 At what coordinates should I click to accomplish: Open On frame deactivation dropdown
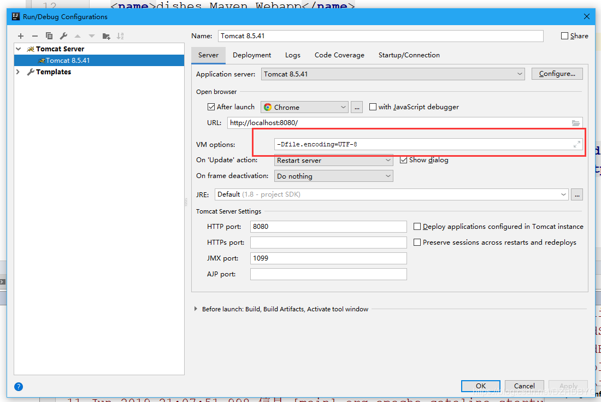[x=333, y=176]
